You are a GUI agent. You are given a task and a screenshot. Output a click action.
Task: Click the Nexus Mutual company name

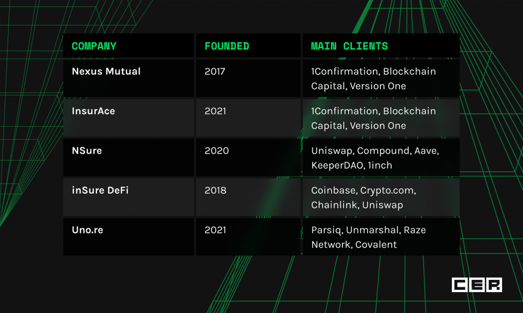point(106,71)
